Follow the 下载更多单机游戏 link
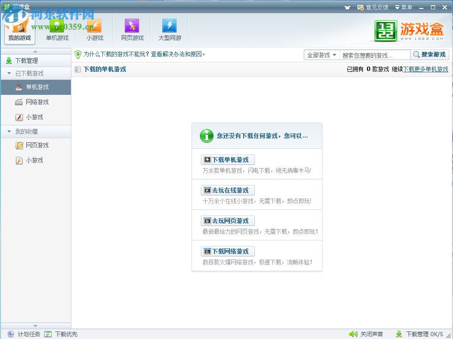 click(x=425, y=69)
